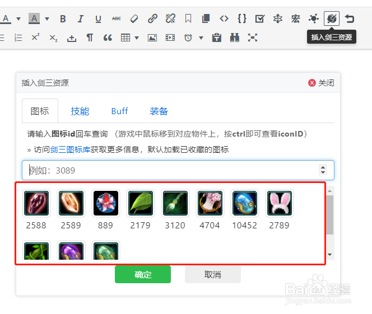This screenshot has width=372, height=314.
Task: Show paragraph marks with the pilcrow icon
Action: pos(90,38)
